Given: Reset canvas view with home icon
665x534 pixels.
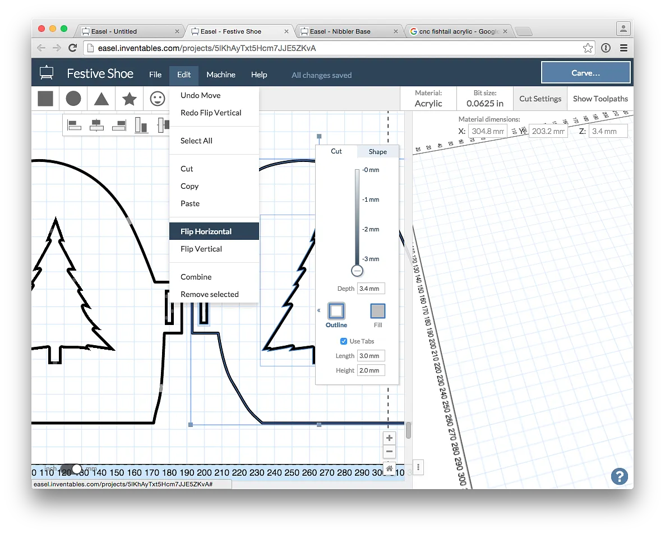Looking at the screenshot, I should (389, 468).
